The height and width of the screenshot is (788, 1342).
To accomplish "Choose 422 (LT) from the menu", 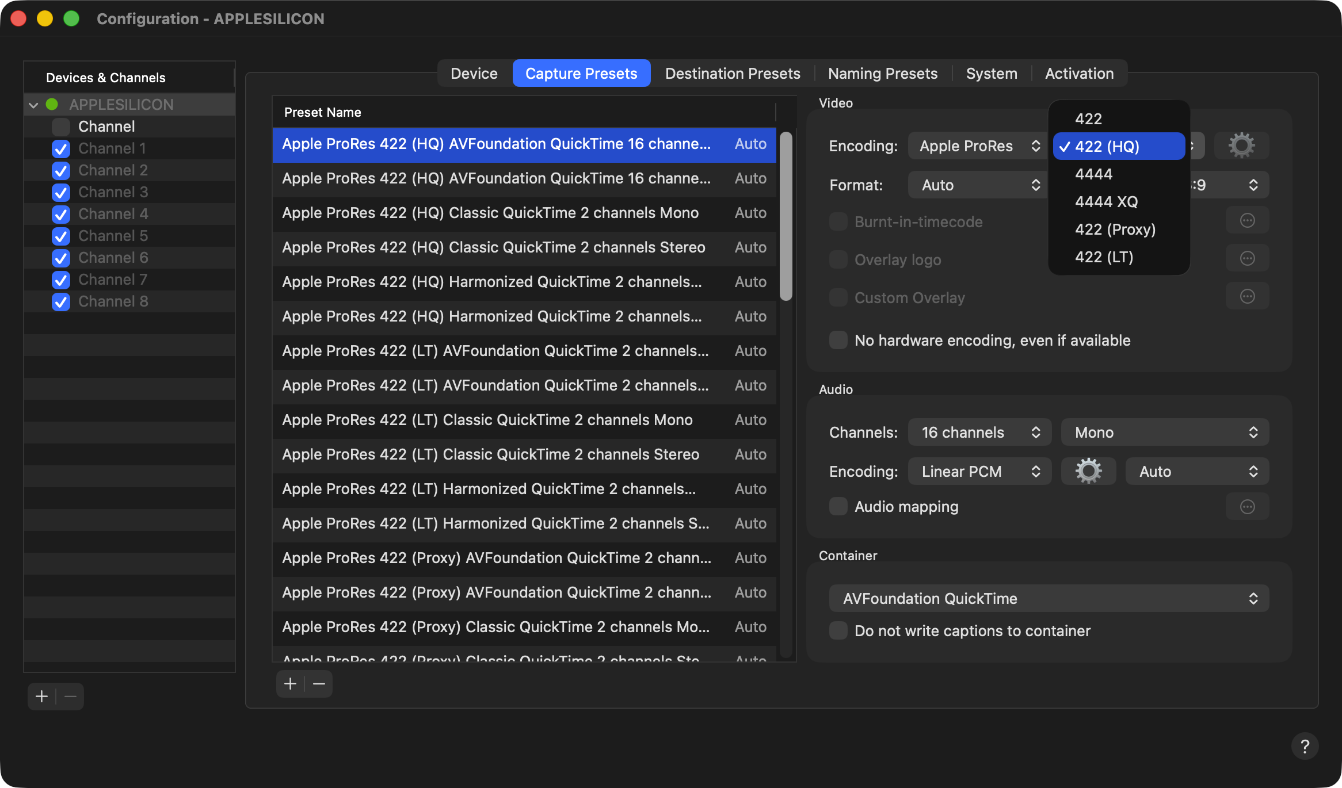I will click(1119, 257).
